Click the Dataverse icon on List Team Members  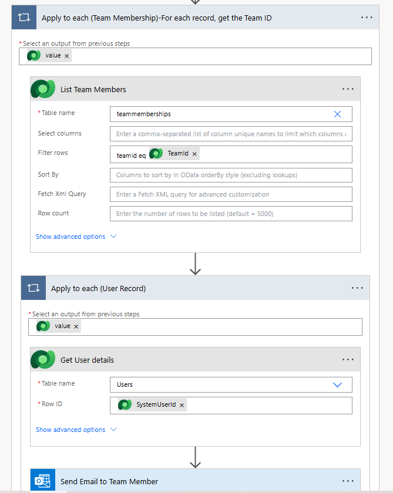(43, 89)
